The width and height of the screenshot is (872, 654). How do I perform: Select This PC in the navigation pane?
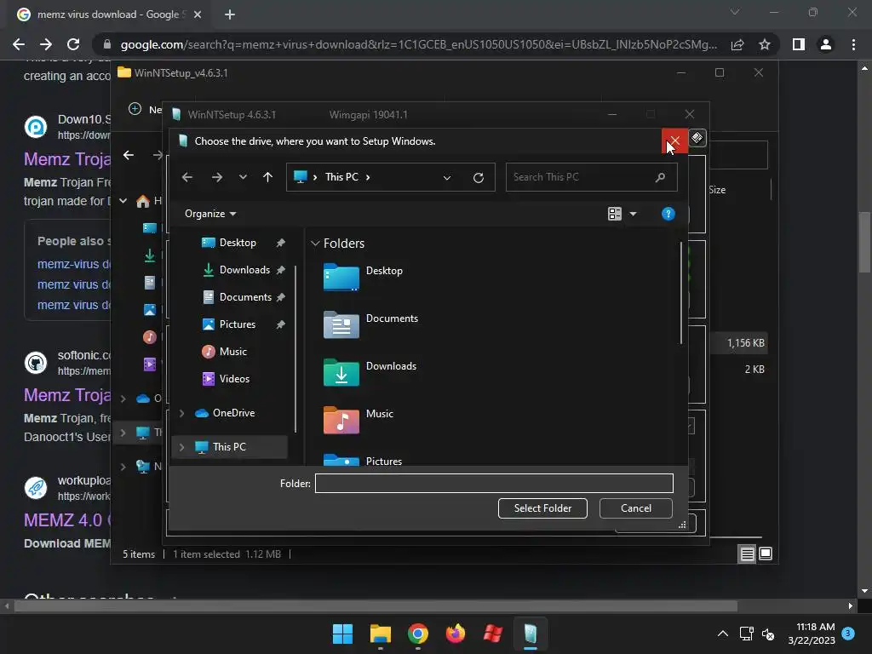click(229, 447)
